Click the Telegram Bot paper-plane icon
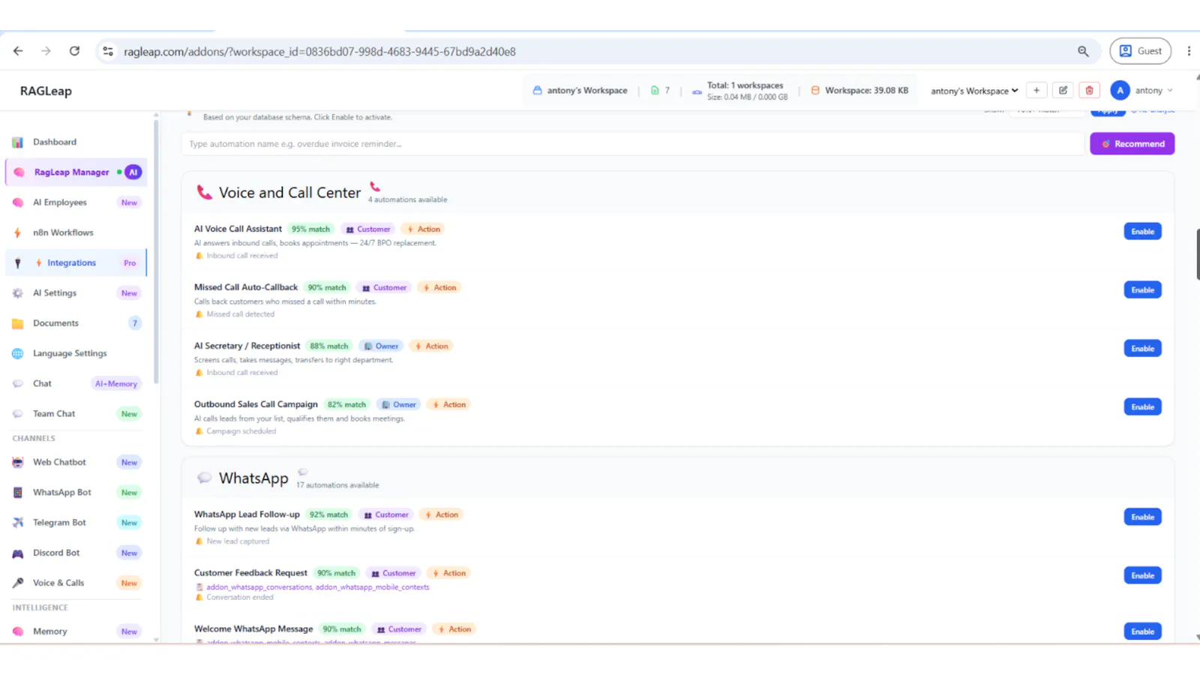Screen dimensions: 1200x675 [18, 523]
